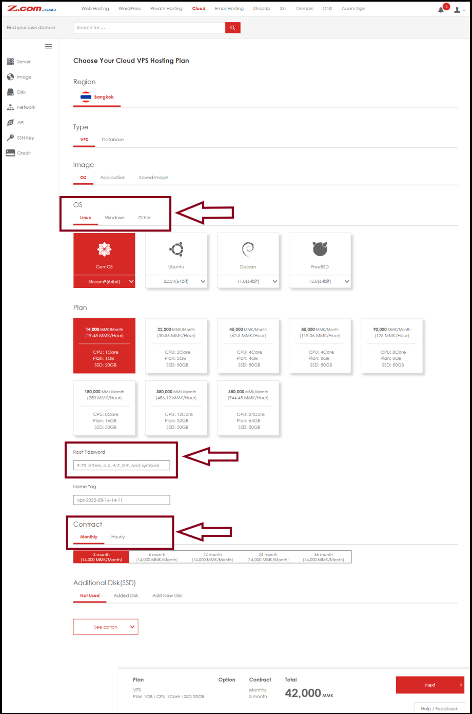The image size is (472, 714).
Task: Click the Next button
Action: click(430, 685)
